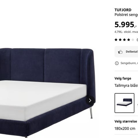Show the next product image with arrow
This screenshot has height=138, width=138.
click(x=90, y=101)
